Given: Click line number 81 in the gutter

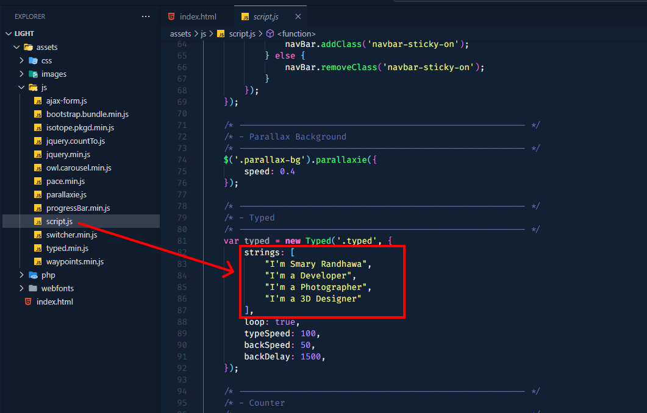Looking at the screenshot, I should pyautogui.click(x=182, y=241).
